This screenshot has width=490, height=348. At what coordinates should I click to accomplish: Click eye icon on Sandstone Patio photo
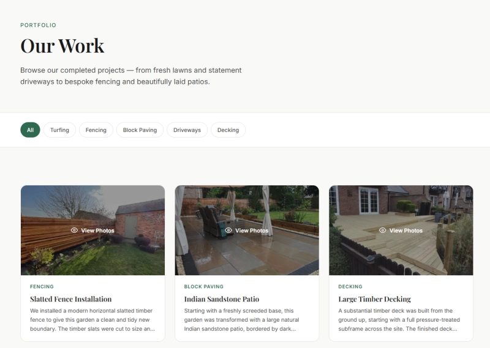pyautogui.click(x=228, y=231)
